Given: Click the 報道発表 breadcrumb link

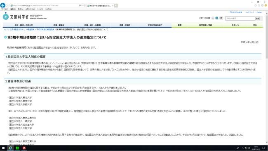Looking at the screenshot, I should (x=31, y=29).
